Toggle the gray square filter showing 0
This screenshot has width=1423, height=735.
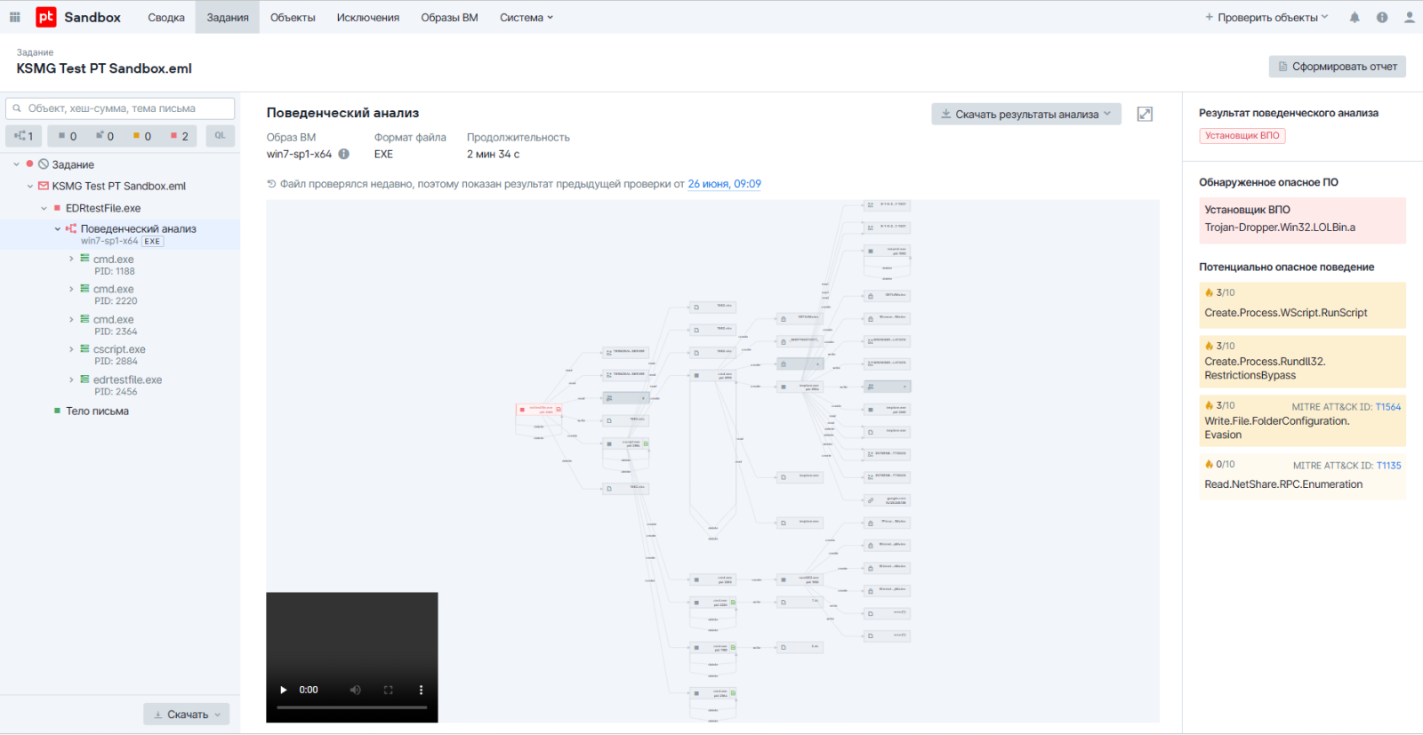click(x=68, y=136)
